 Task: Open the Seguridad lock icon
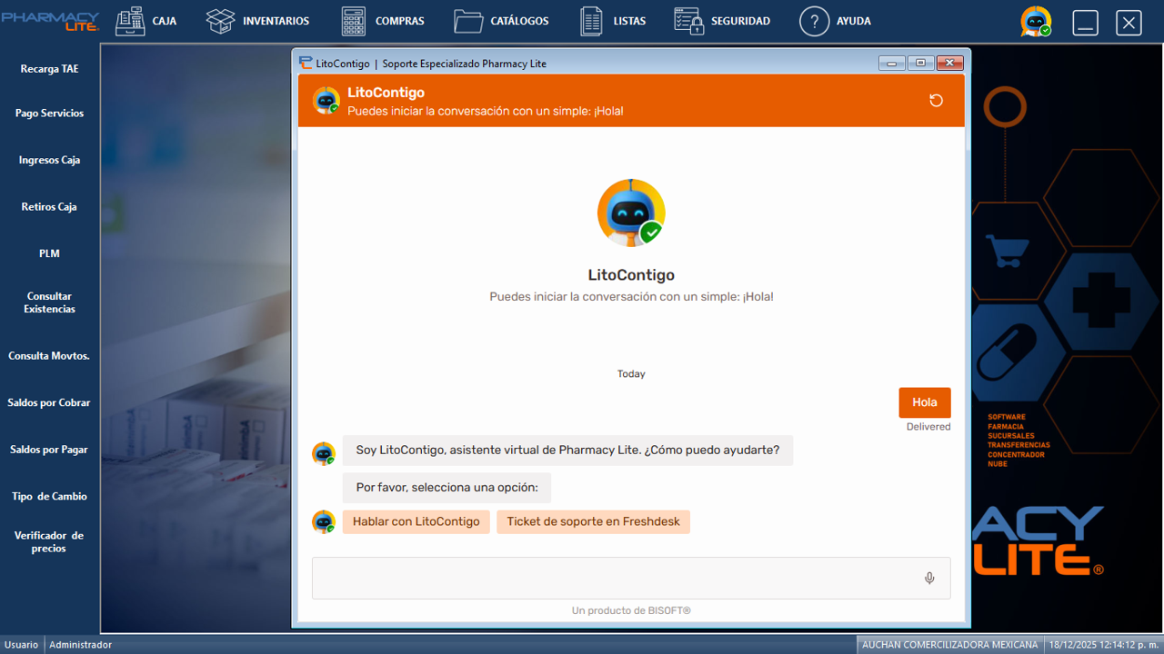pyautogui.click(x=688, y=21)
